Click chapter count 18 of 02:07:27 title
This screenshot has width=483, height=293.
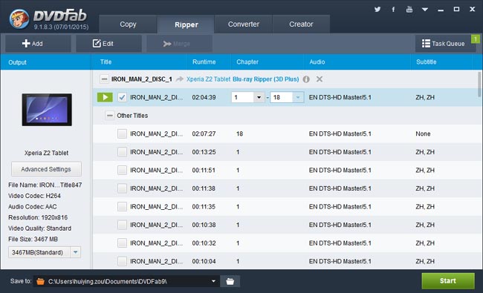240,134
